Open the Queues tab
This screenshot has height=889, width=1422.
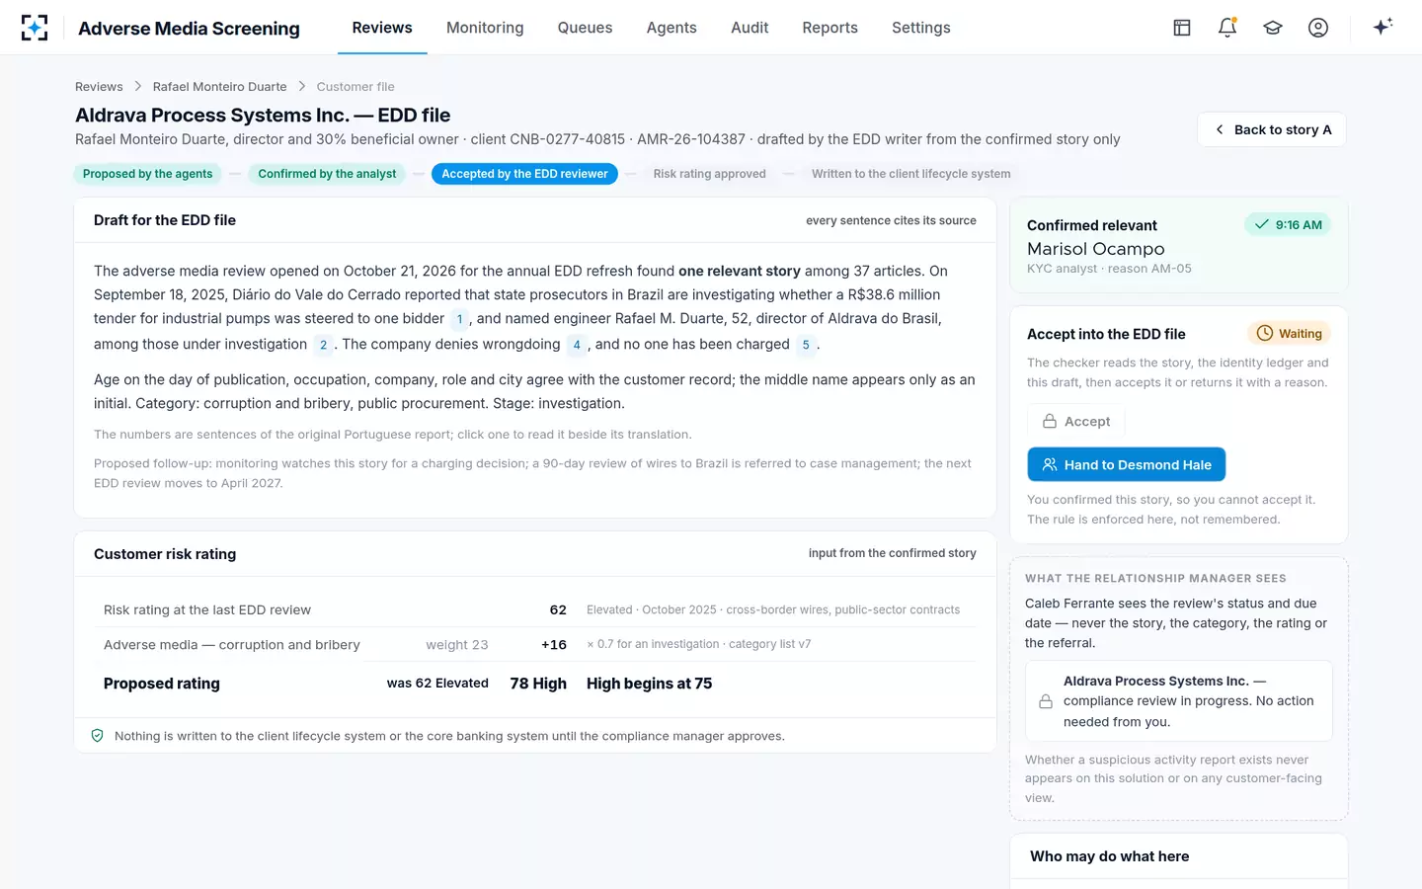pos(586,28)
